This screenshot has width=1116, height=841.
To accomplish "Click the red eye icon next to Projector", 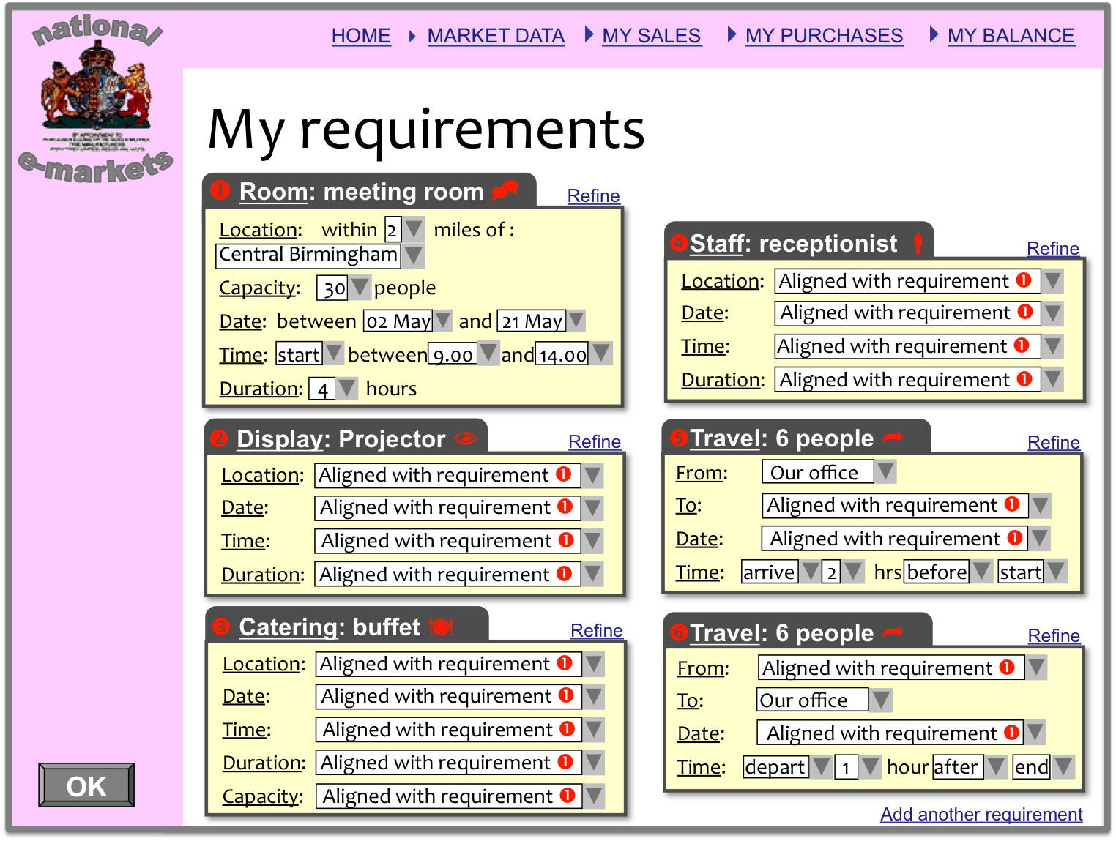I will (x=466, y=438).
